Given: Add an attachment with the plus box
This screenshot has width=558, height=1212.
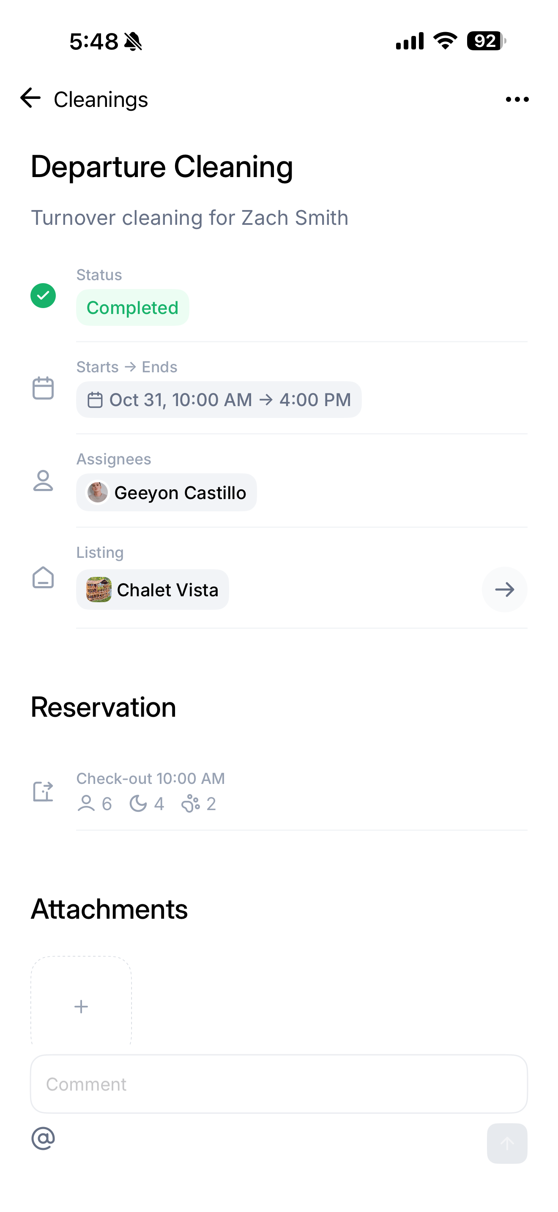Looking at the screenshot, I should tap(81, 1006).
